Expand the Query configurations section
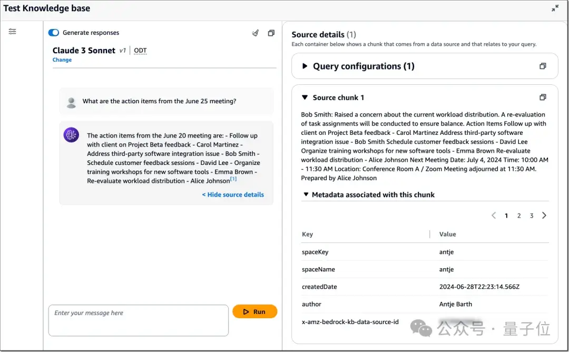The height and width of the screenshot is (352, 569). 305,66
